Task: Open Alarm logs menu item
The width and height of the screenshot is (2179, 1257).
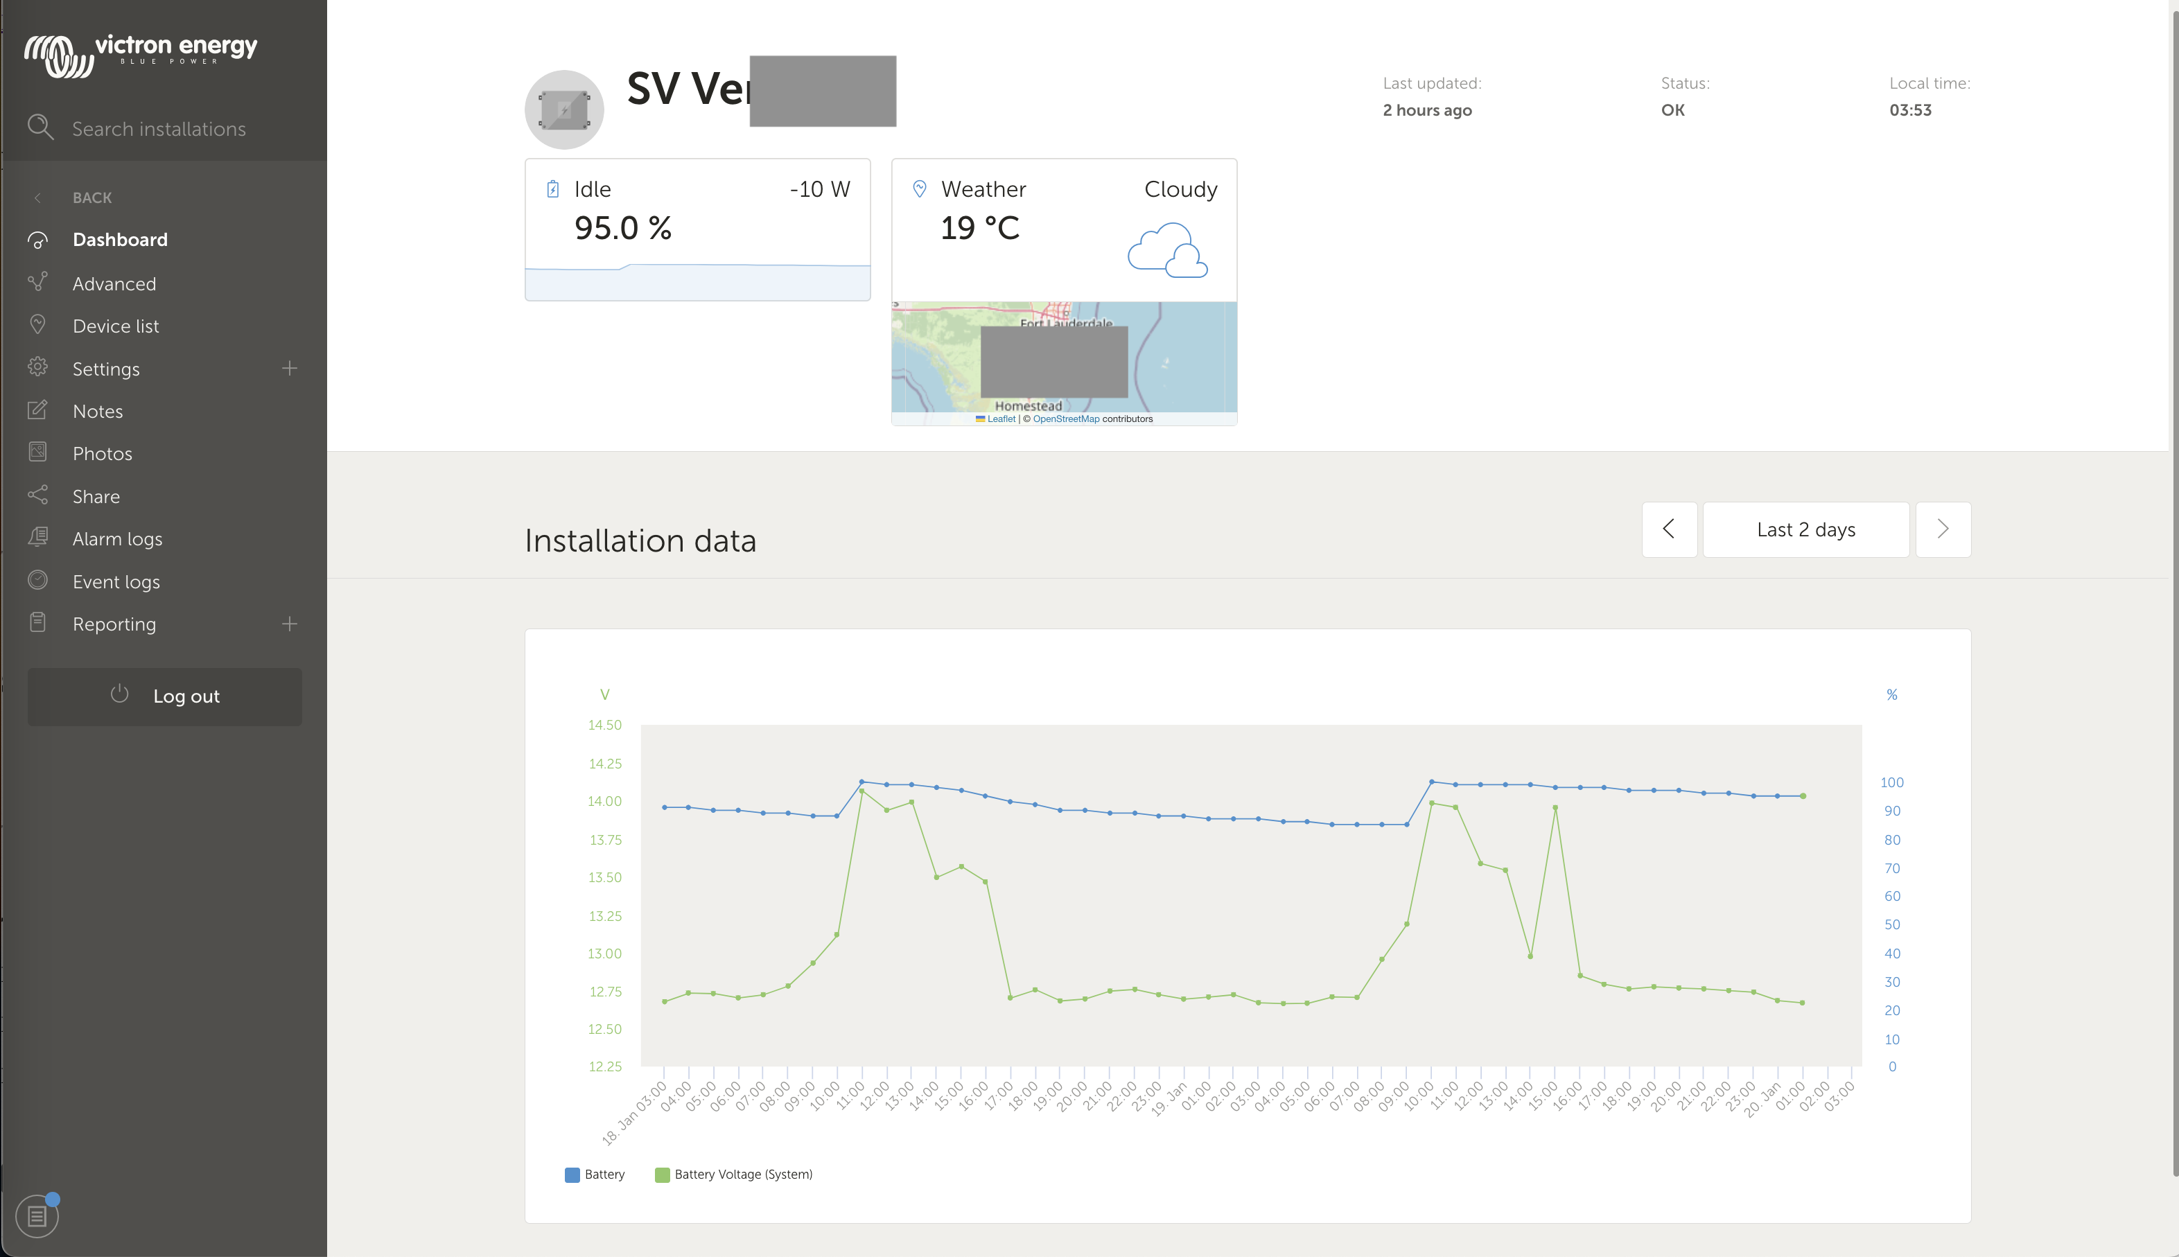Action: [x=117, y=538]
